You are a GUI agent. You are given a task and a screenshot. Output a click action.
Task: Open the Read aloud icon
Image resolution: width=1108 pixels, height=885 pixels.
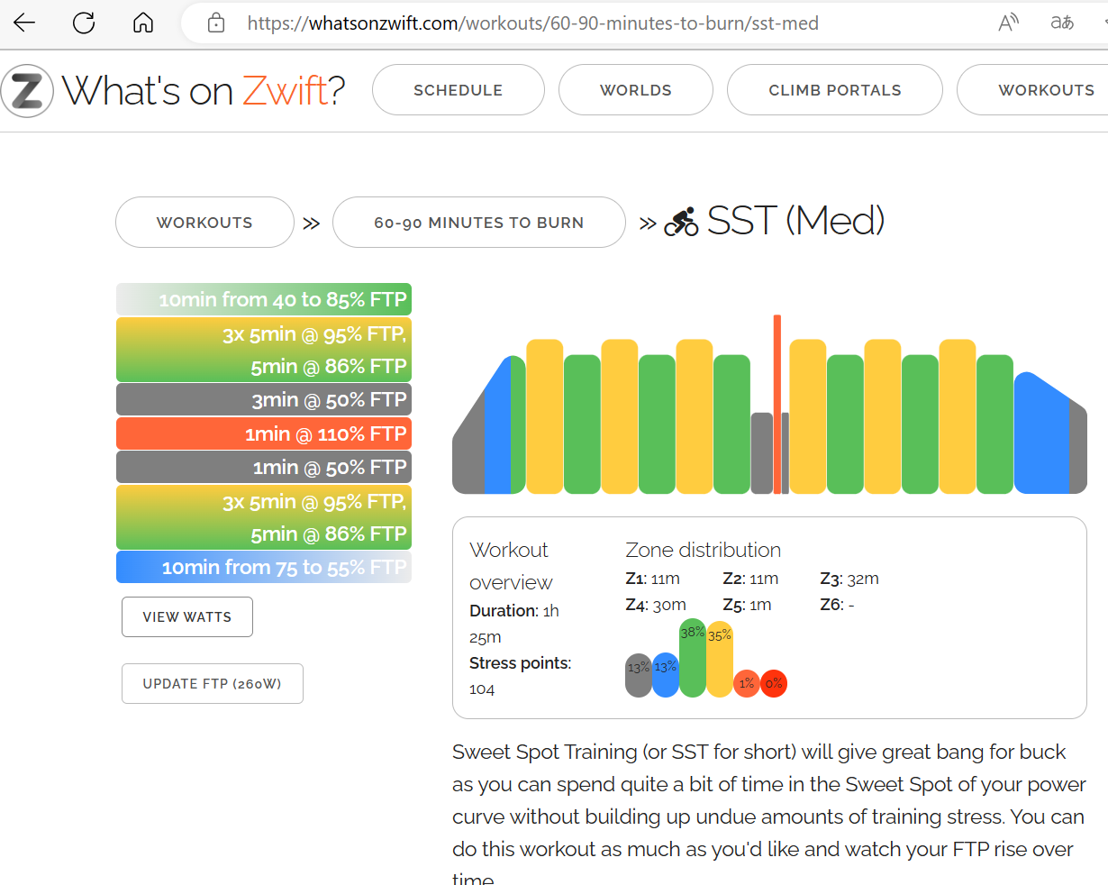pos(1008,23)
